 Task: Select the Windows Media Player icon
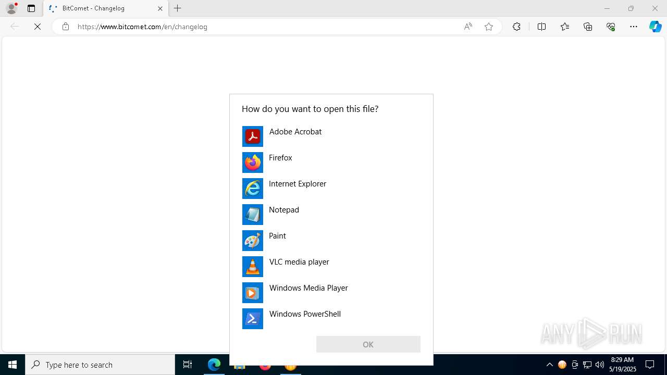tap(253, 293)
